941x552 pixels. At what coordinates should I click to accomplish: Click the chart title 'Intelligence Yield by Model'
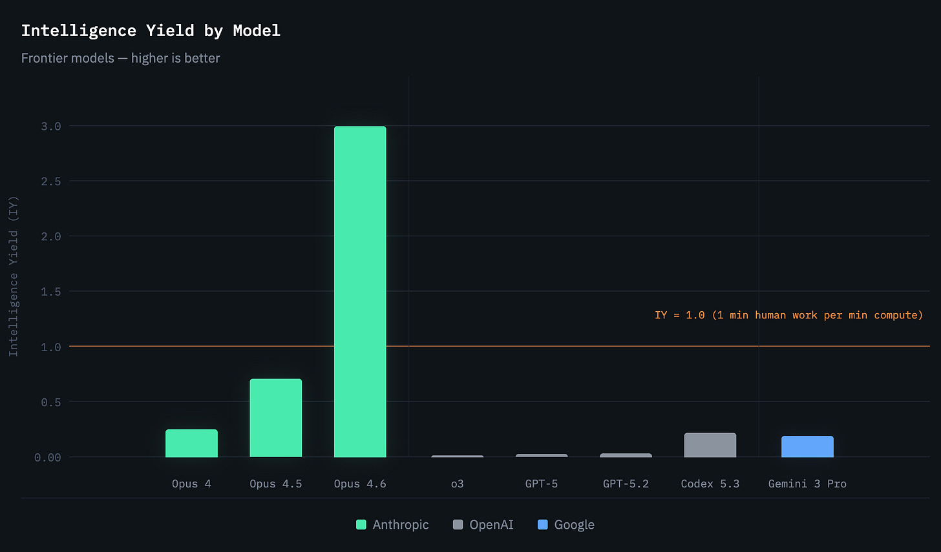(151, 30)
